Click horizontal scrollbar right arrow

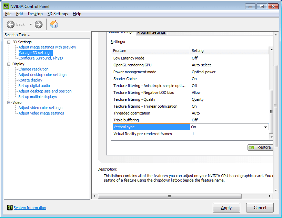(x=270, y=196)
